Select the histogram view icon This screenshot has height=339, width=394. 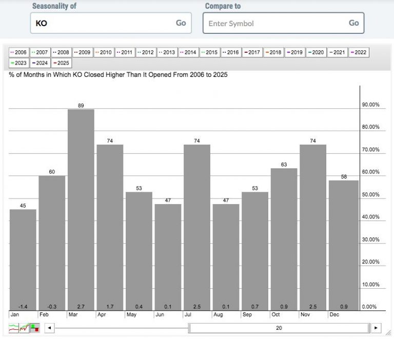coord(35,328)
